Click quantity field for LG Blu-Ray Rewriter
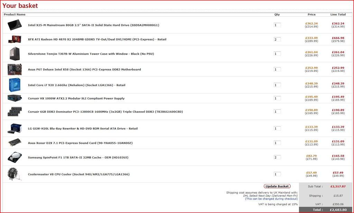 coord(277,128)
